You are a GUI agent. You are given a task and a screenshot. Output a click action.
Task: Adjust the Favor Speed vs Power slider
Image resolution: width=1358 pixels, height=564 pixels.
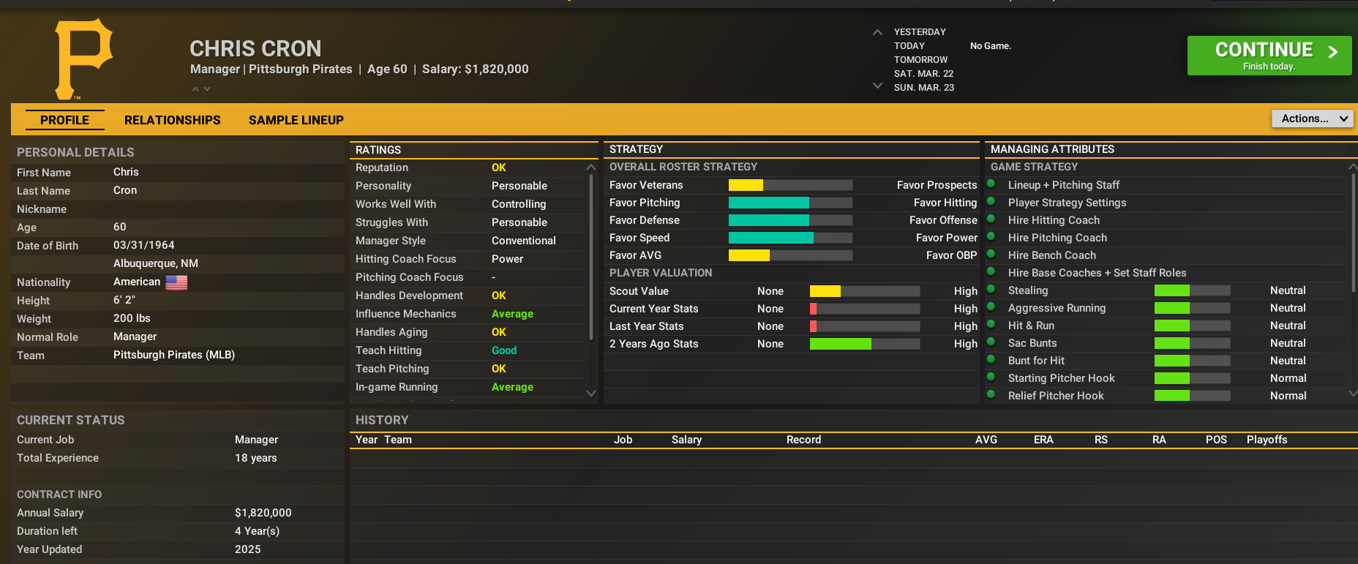coord(790,238)
